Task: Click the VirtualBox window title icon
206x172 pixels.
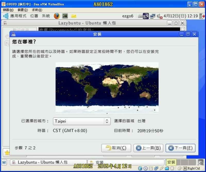Action: point(4,4)
